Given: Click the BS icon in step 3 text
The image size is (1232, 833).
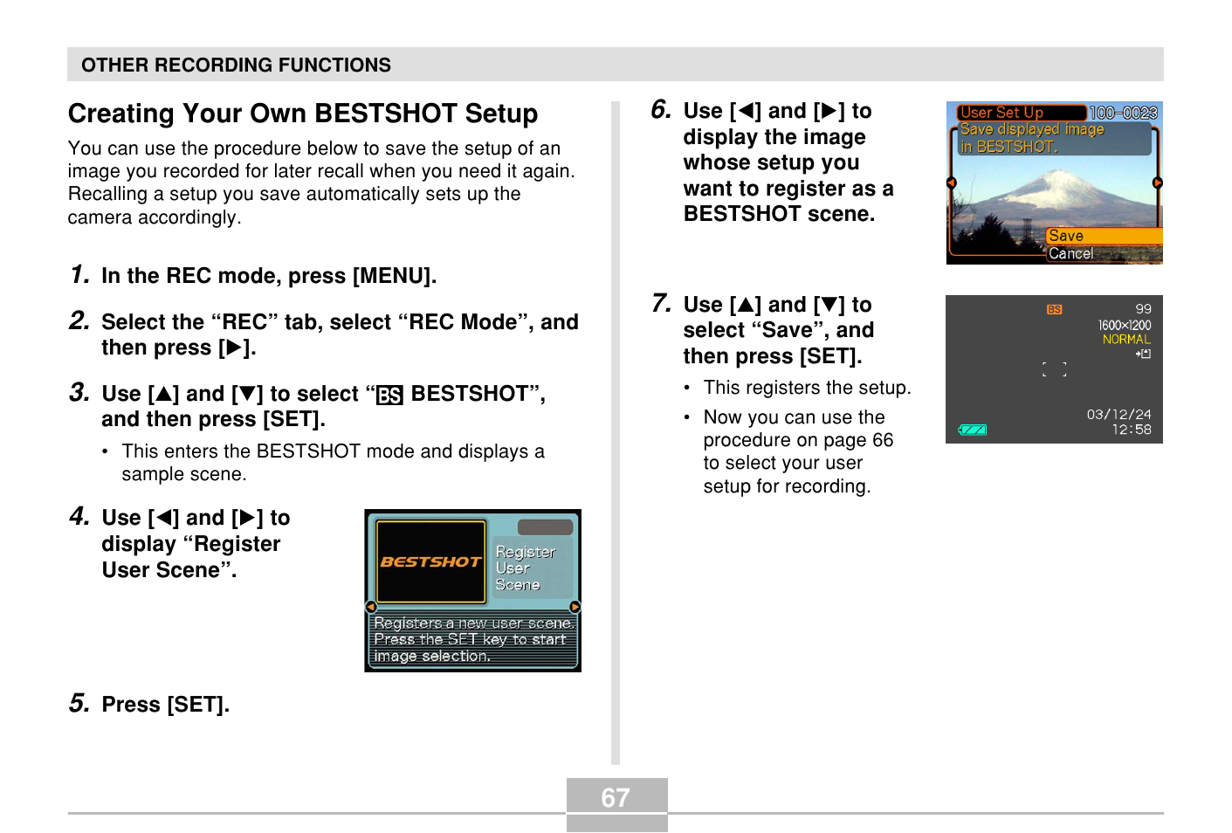Looking at the screenshot, I should [389, 396].
